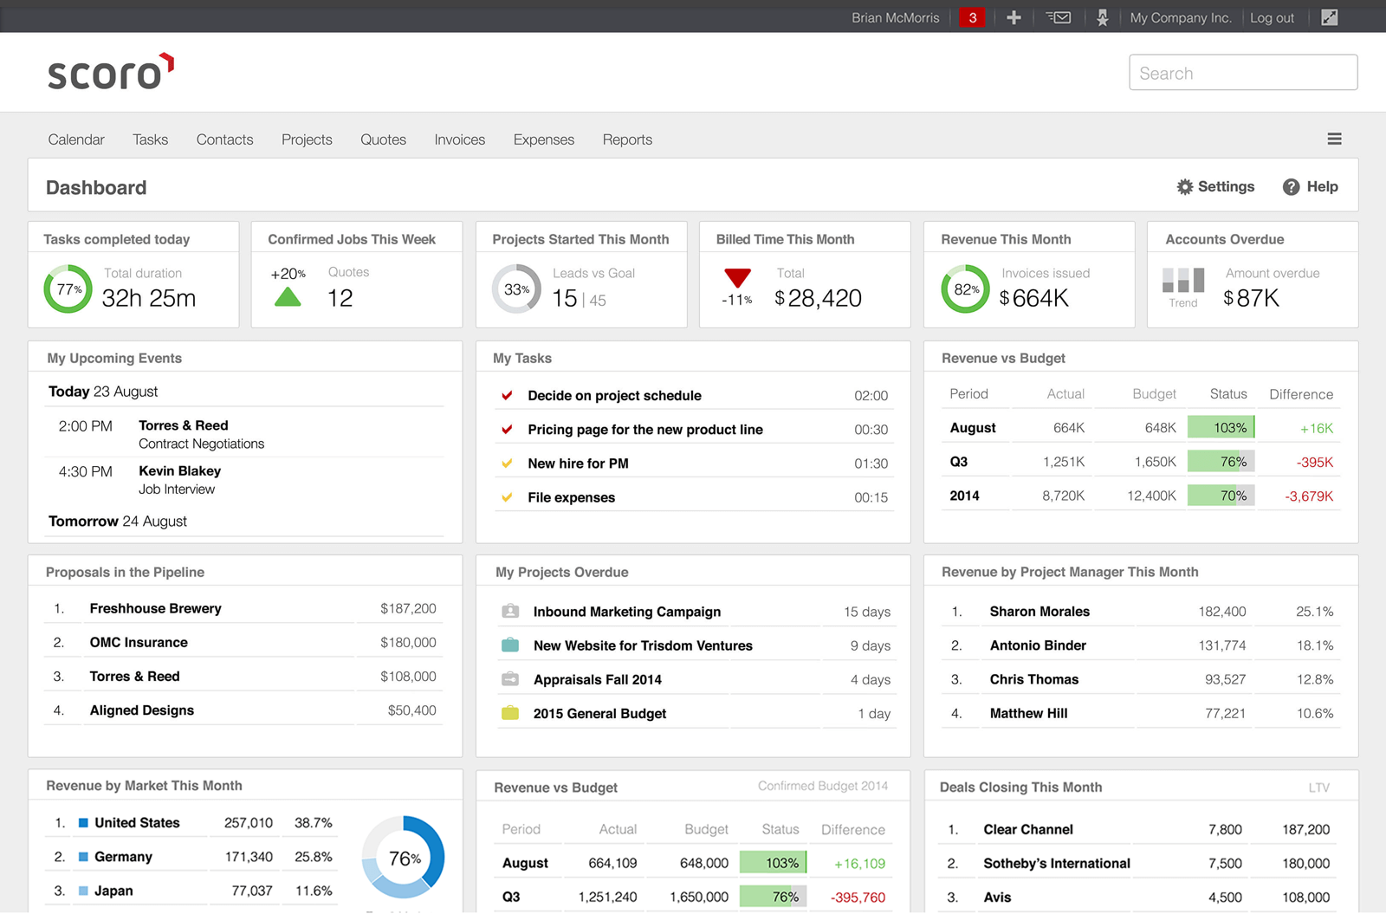Click the Japan legend color square

83,891
